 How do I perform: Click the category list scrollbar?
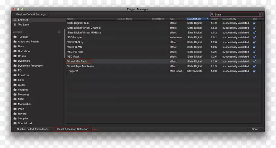tap(65, 43)
